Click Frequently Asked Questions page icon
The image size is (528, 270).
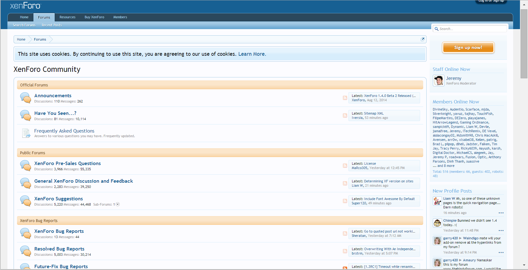(x=26, y=133)
